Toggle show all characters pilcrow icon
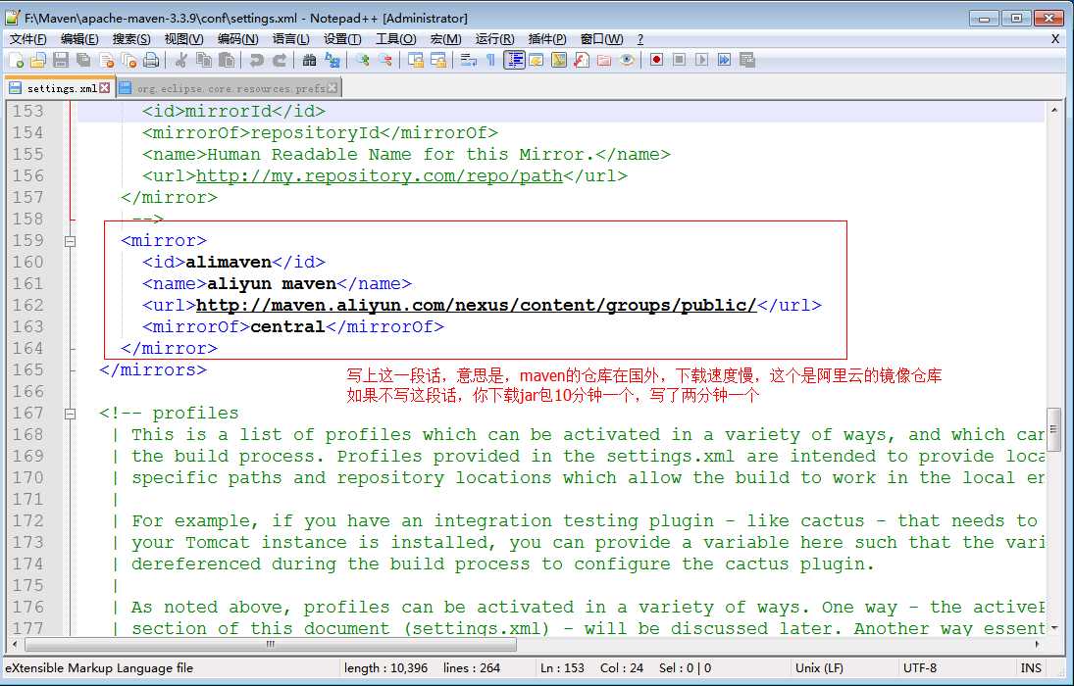The image size is (1074, 686). point(491,60)
